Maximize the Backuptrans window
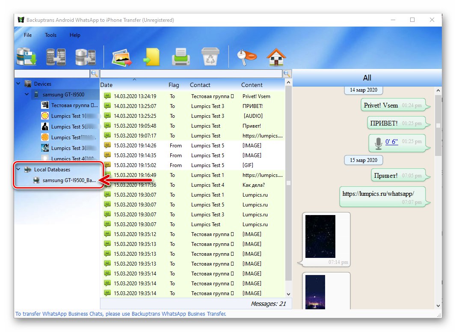The image size is (456, 332). 412,20
